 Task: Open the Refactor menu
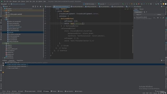23,1
